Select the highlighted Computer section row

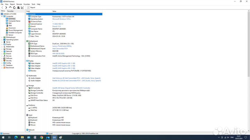point(64,14)
